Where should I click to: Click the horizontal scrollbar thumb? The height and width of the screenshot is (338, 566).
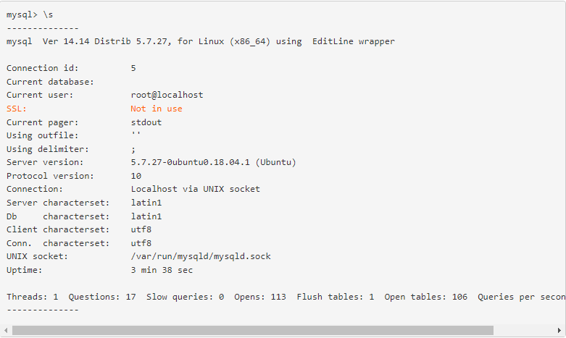[x=252, y=330]
